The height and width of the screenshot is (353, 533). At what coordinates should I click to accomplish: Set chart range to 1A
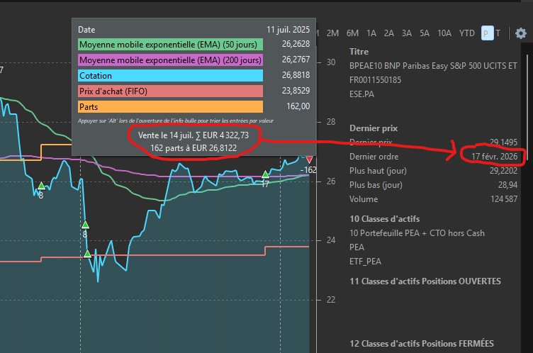(371, 33)
